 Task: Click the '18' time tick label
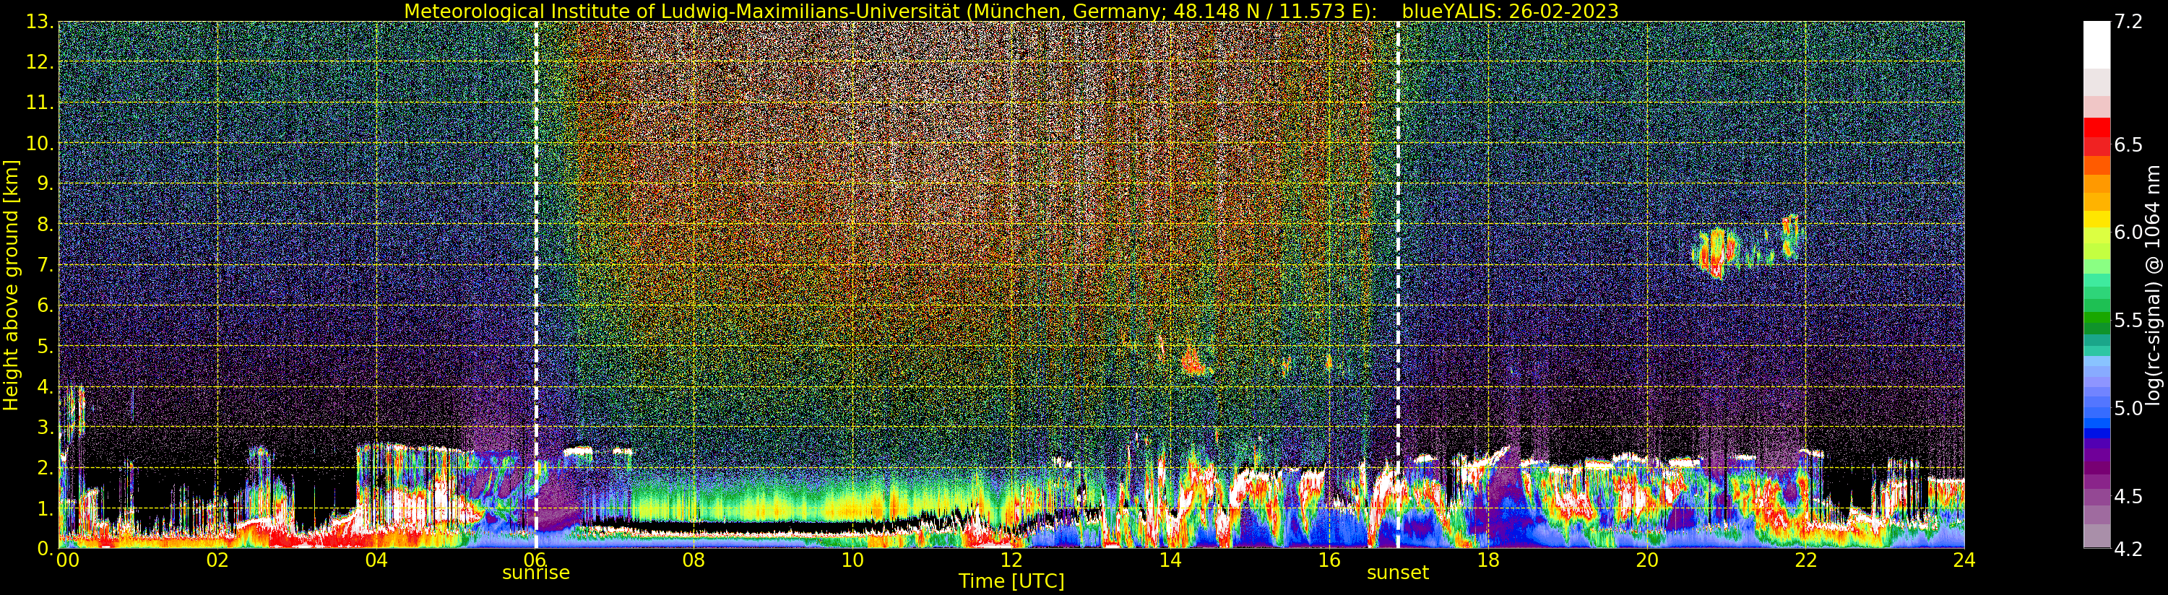[x=1488, y=560]
